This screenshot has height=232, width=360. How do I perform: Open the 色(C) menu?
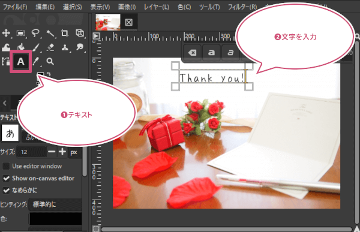(x=184, y=7)
